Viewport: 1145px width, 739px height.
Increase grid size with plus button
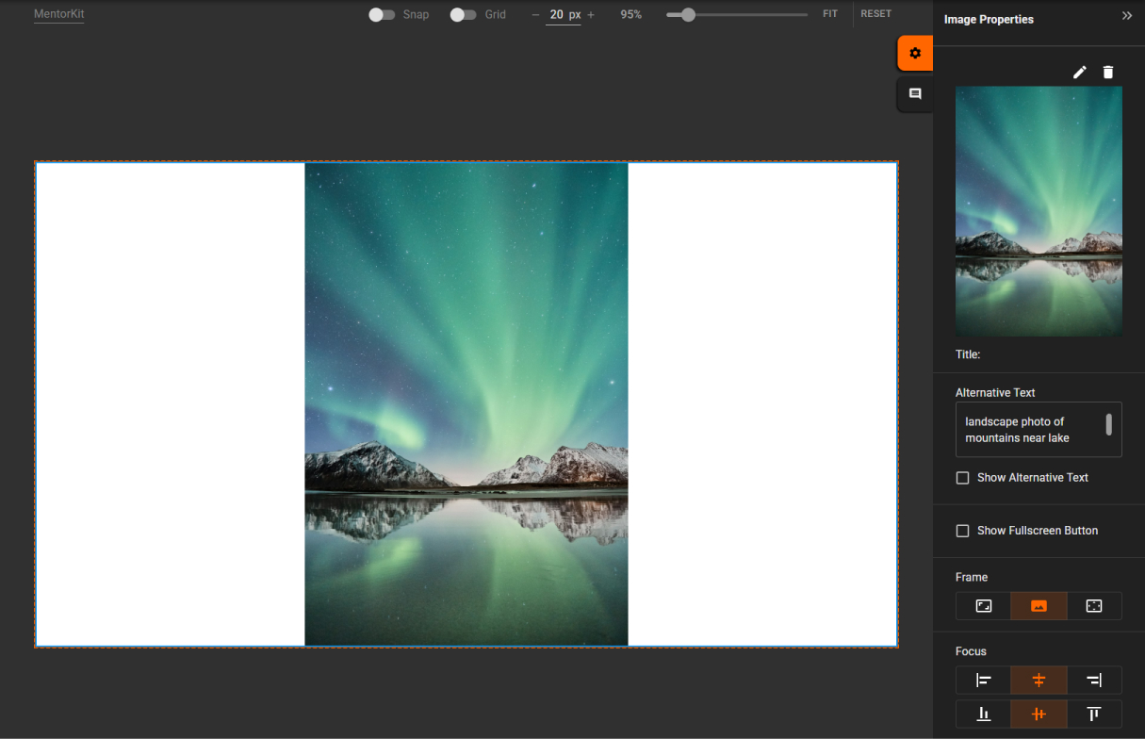tap(591, 14)
